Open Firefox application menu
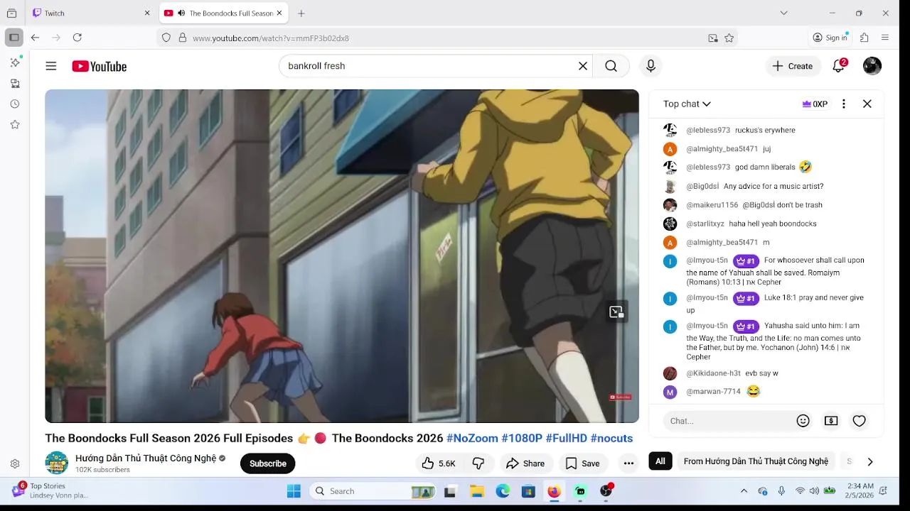Screen dimensions: 910x511 click(885, 38)
